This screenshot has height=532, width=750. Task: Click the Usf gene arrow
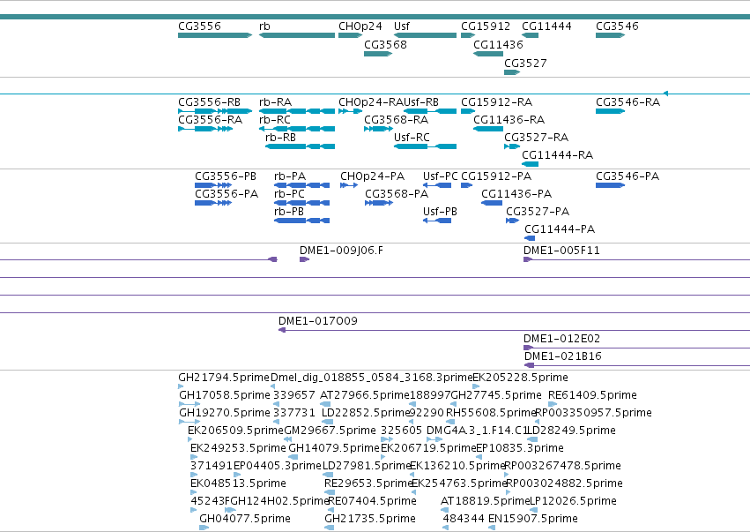tap(425, 35)
